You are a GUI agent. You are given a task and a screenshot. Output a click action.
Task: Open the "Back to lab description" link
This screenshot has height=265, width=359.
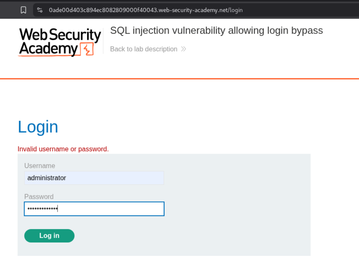pos(144,49)
